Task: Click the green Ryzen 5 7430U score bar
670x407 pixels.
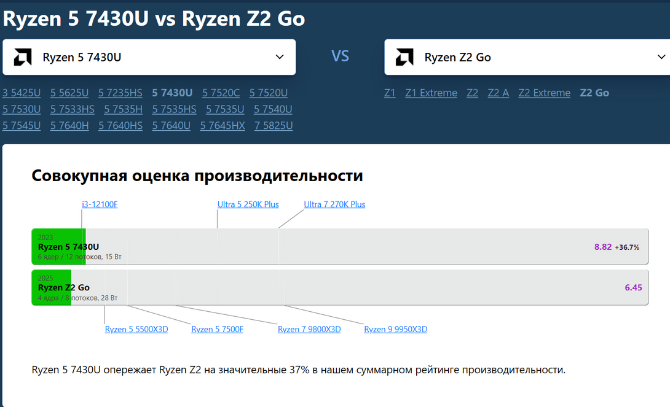Action: pos(58,247)
